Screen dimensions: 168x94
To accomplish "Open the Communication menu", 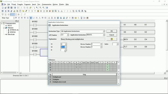I will pyautogui.click(x=46, y=4).
